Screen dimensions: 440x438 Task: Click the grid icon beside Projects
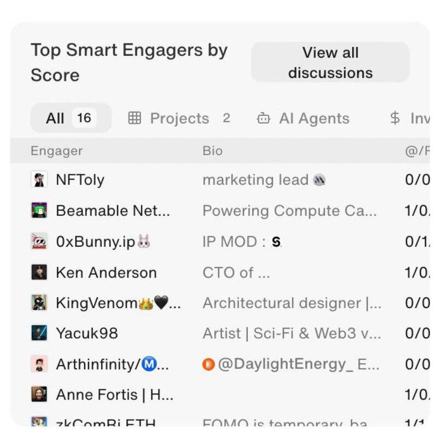[x=135, y=118]
